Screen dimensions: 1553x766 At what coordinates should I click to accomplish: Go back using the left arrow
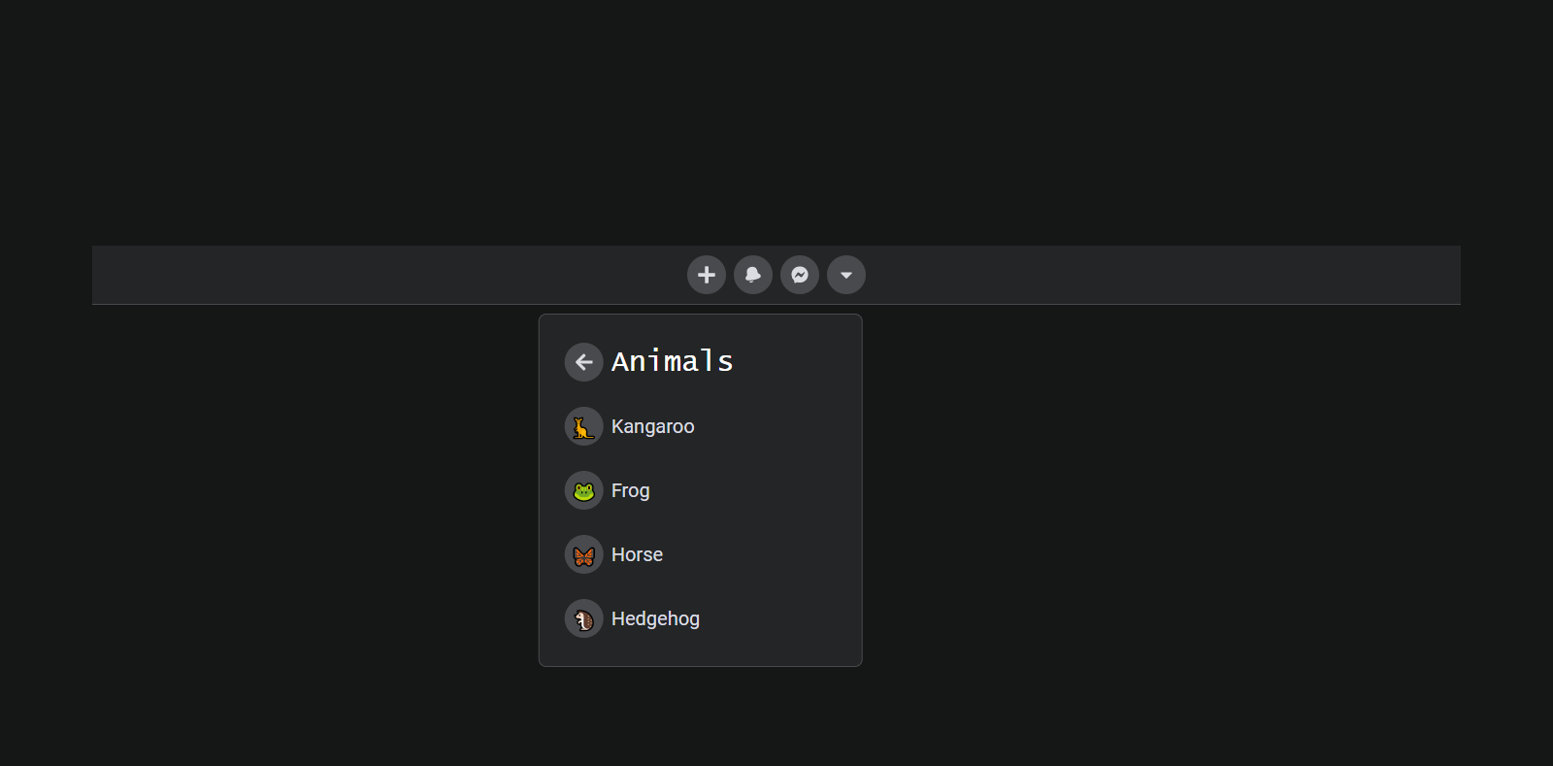[x=583, y=362]
